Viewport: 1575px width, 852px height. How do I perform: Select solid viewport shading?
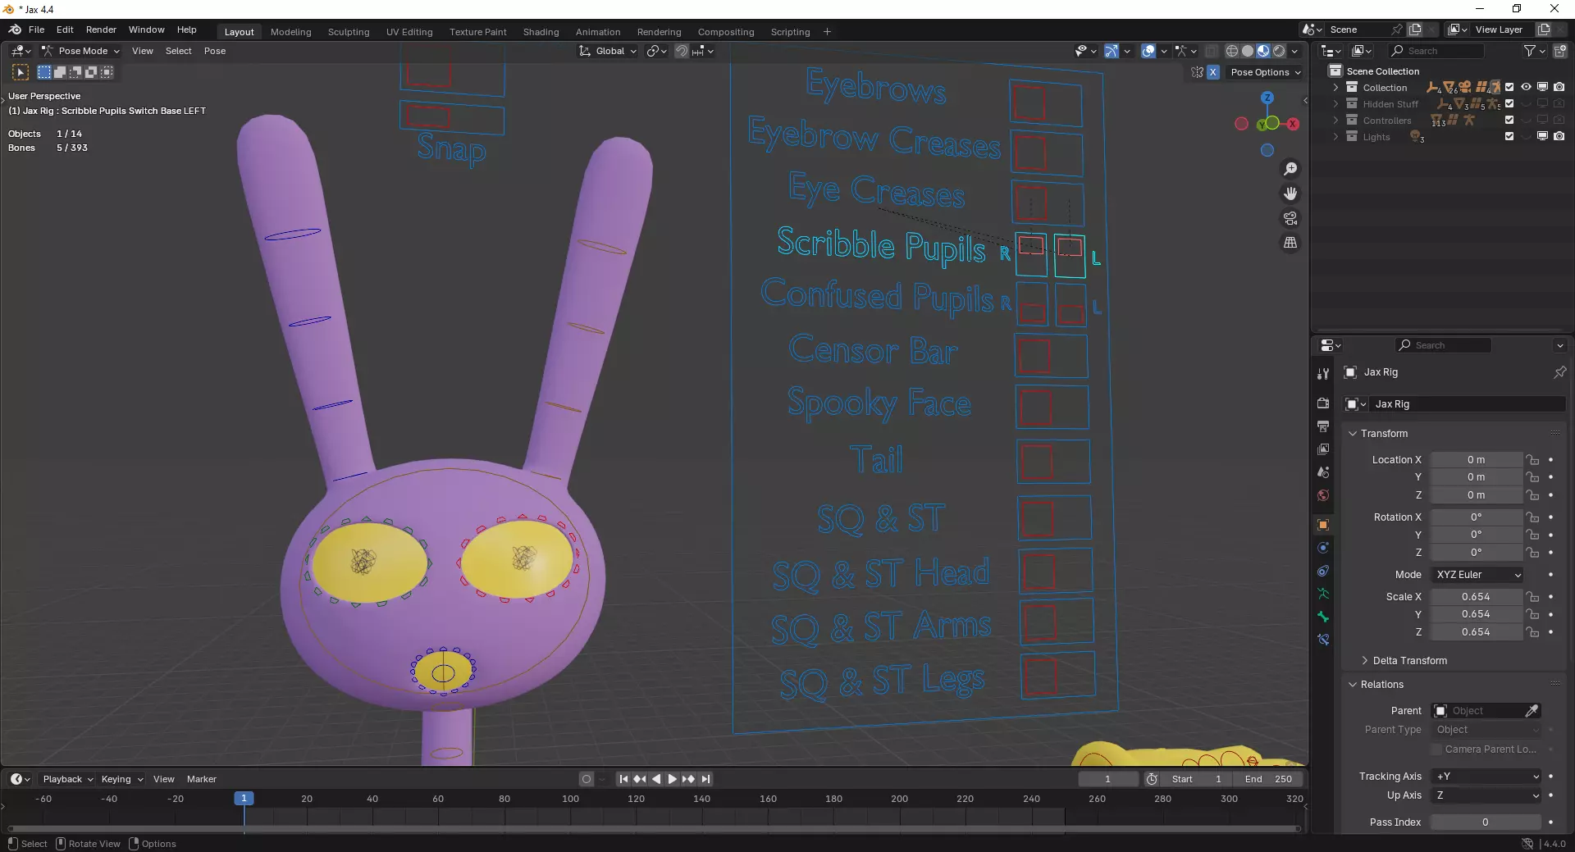(x=1248, y=51)
